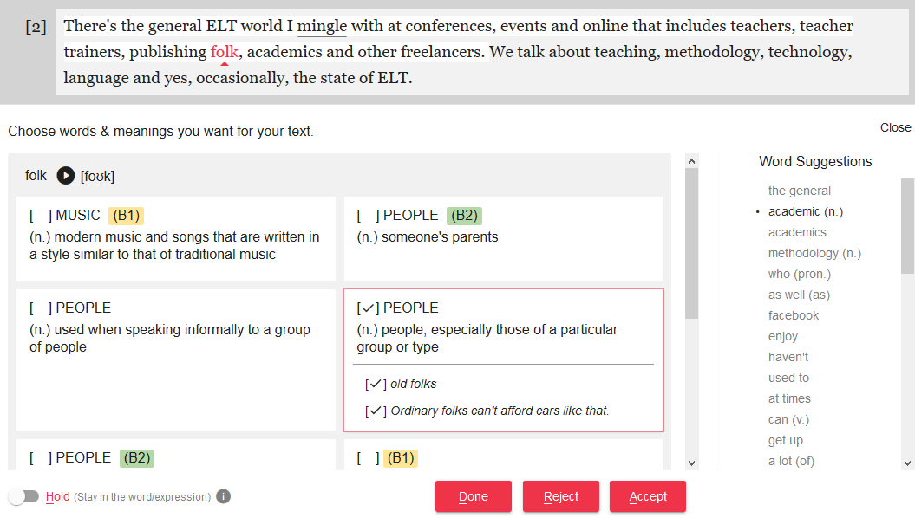Play the pronunciation audio for folk
Viewport: 915px width, 518px height.
tap(66, 176)
